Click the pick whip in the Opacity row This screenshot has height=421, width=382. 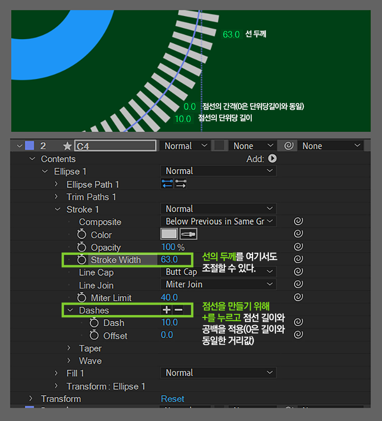(x=298, y=246)
